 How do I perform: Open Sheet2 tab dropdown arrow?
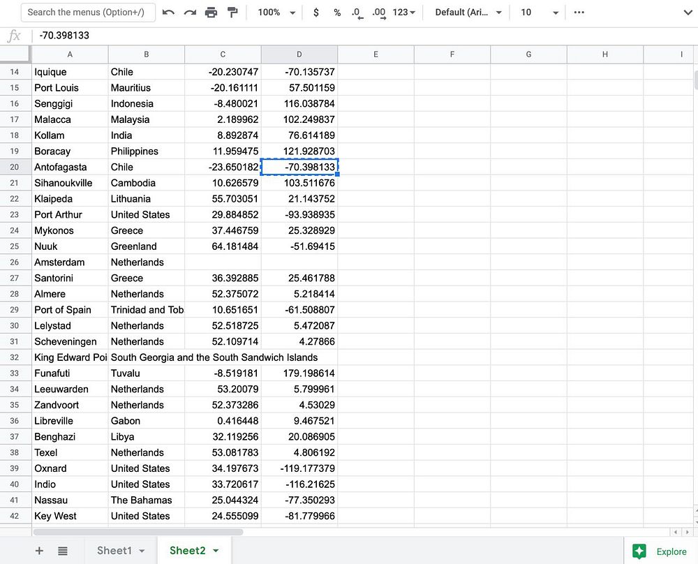[216, 551]
